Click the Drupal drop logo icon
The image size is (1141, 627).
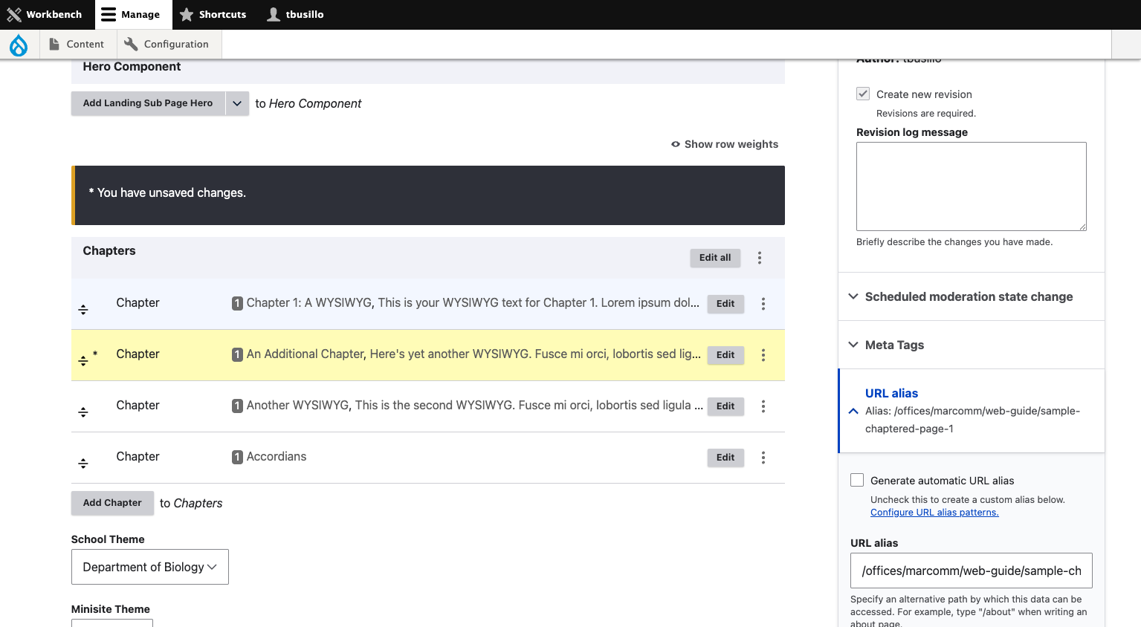click(19, 45)
